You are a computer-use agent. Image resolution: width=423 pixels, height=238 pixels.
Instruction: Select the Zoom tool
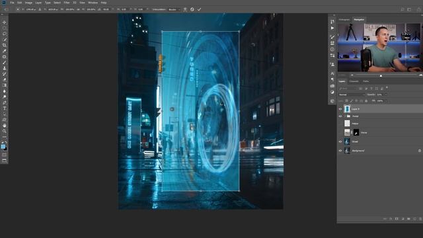[x=5, y=131]
